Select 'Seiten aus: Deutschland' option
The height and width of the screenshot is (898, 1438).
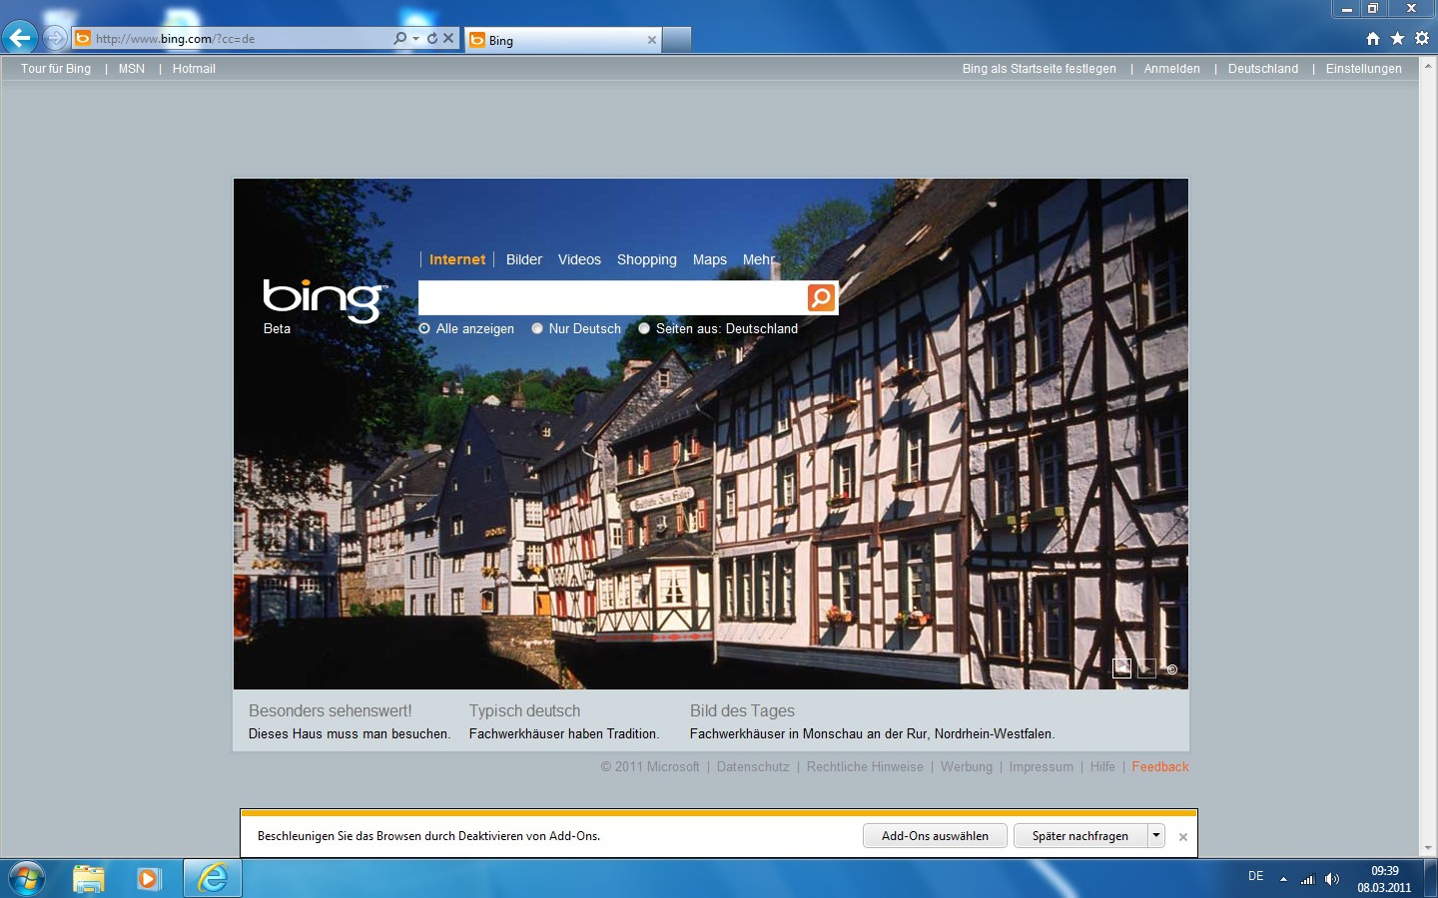644,328
